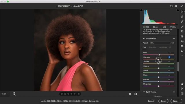Click the portrait image preview
Screen dimensions: 185x104
70,50
